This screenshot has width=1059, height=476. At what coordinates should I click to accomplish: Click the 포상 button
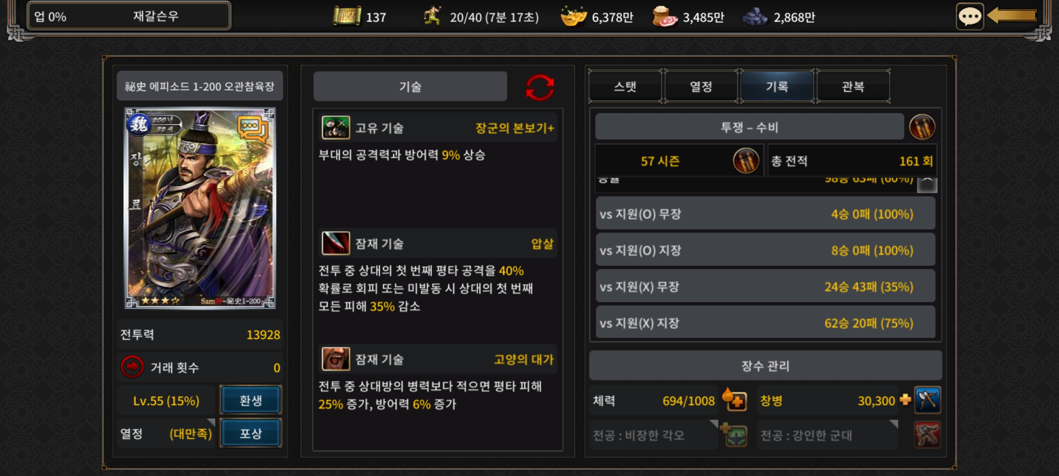pyautogui.click(x=251, y=433)
